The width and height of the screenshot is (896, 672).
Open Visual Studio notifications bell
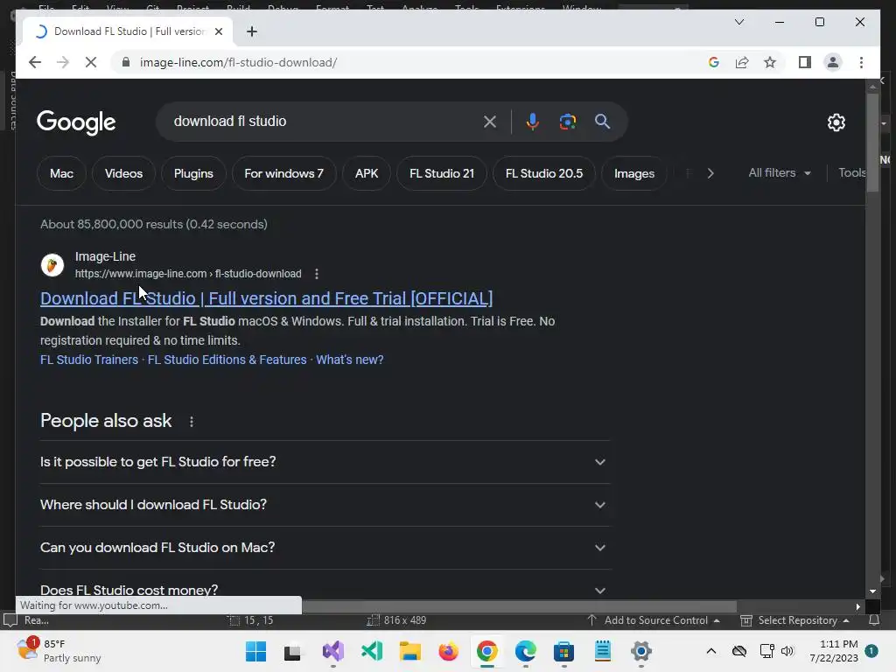pos(874,620)
